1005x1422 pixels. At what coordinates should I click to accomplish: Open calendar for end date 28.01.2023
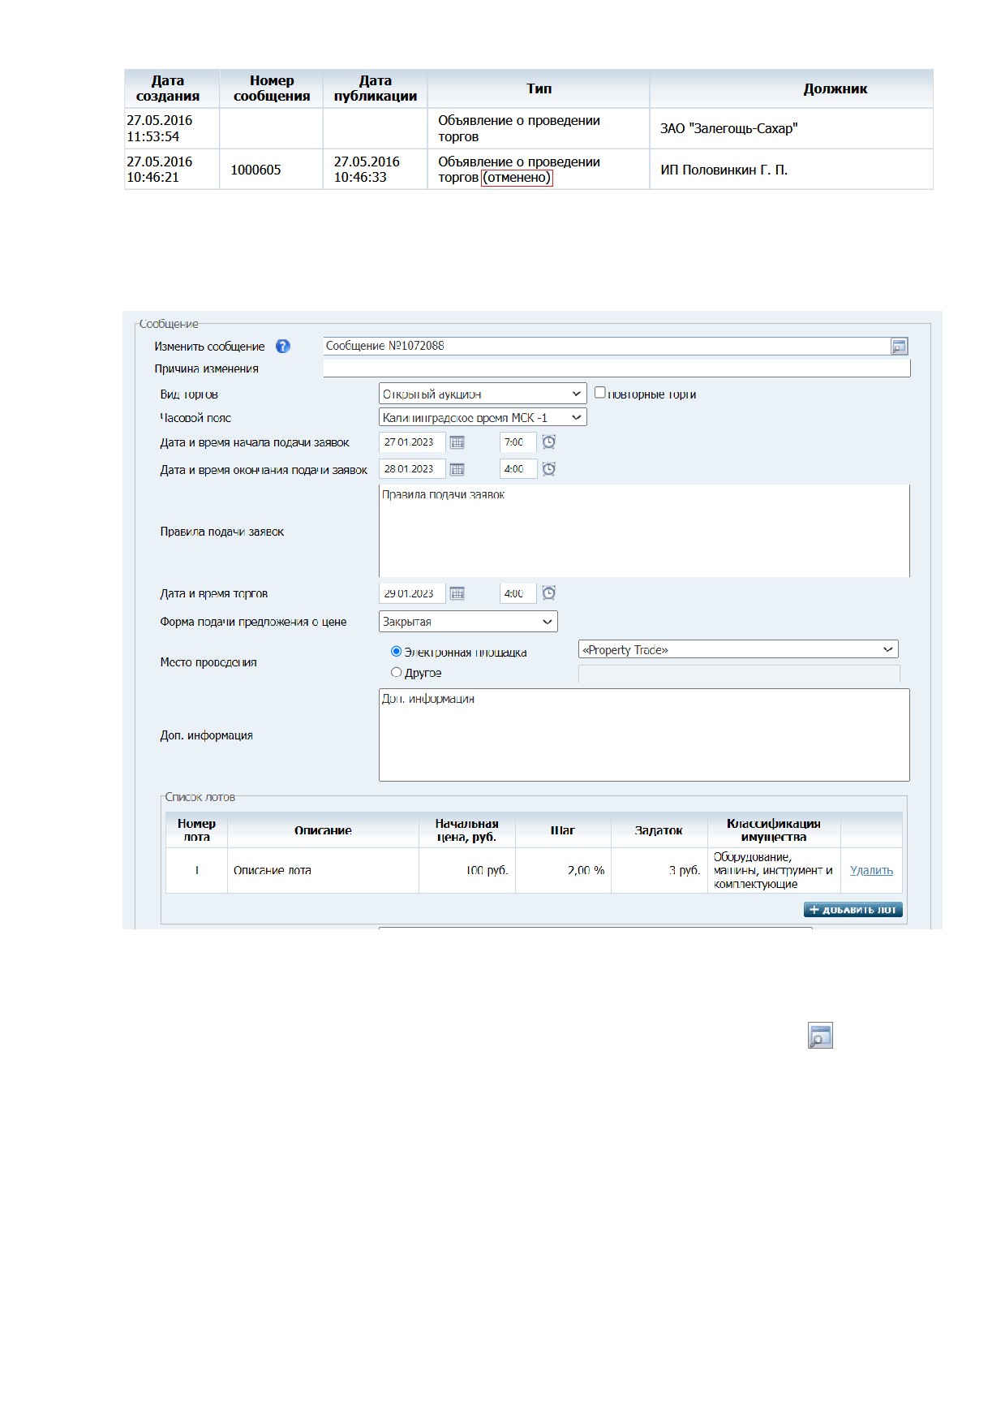pyautogui.click(x=457, y=469)
